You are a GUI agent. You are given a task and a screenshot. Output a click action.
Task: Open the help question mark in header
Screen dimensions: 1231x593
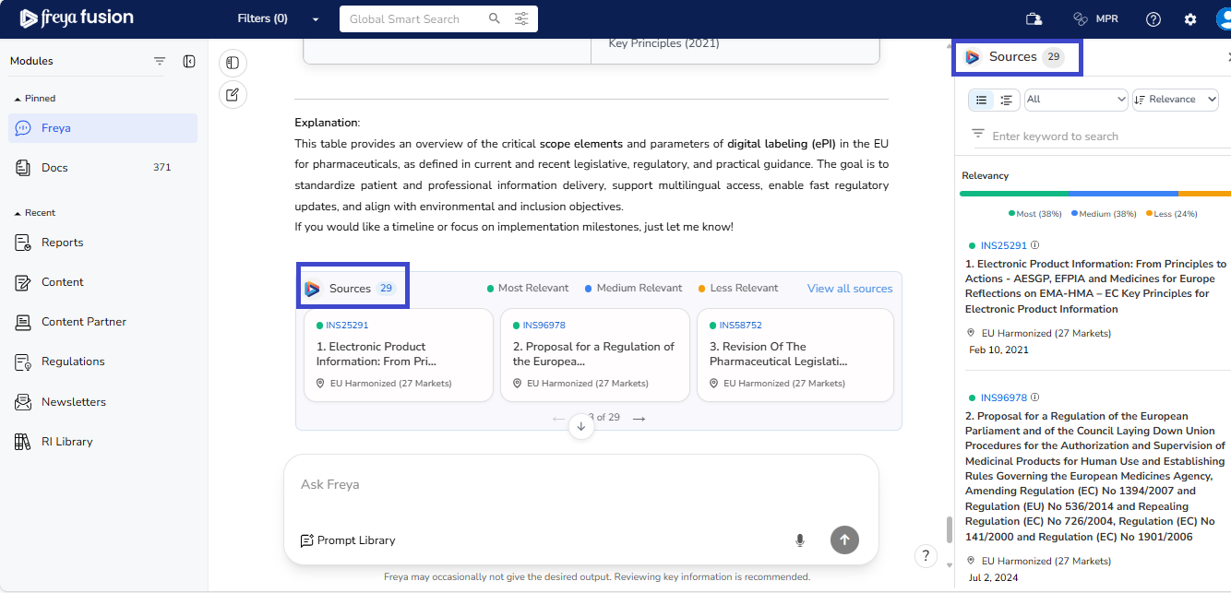(1153, 19)
